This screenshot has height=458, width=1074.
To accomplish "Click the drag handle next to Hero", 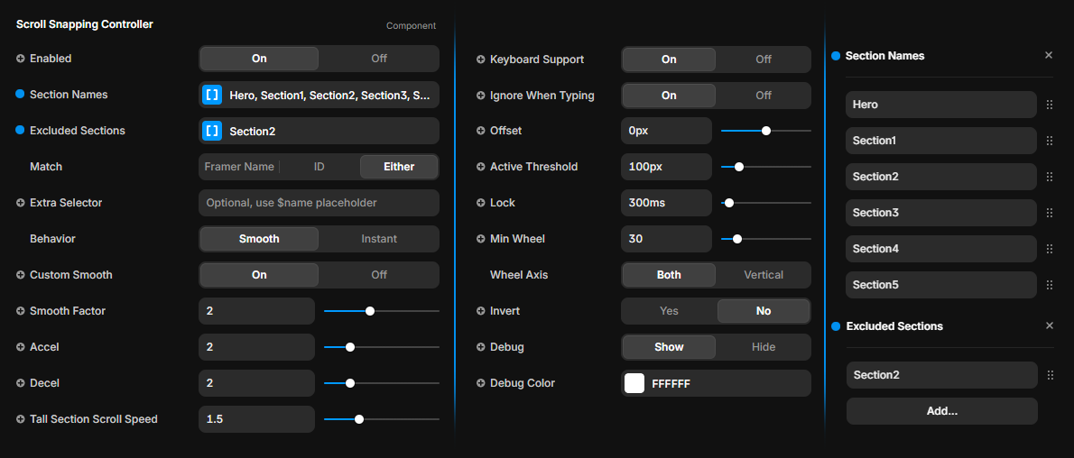I will click(x=1050, y=105).
